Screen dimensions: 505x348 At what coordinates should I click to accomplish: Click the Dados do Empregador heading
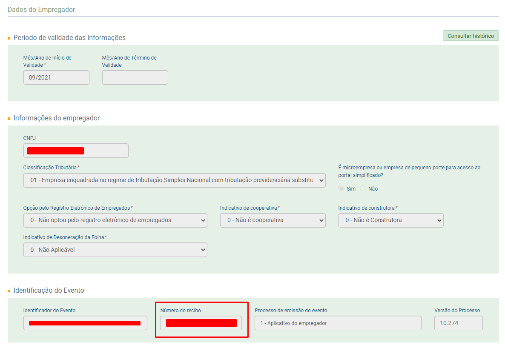pyautogui.click(x=41, y=9)
